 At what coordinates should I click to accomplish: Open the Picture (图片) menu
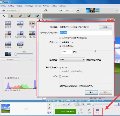(x=38, y=6)
